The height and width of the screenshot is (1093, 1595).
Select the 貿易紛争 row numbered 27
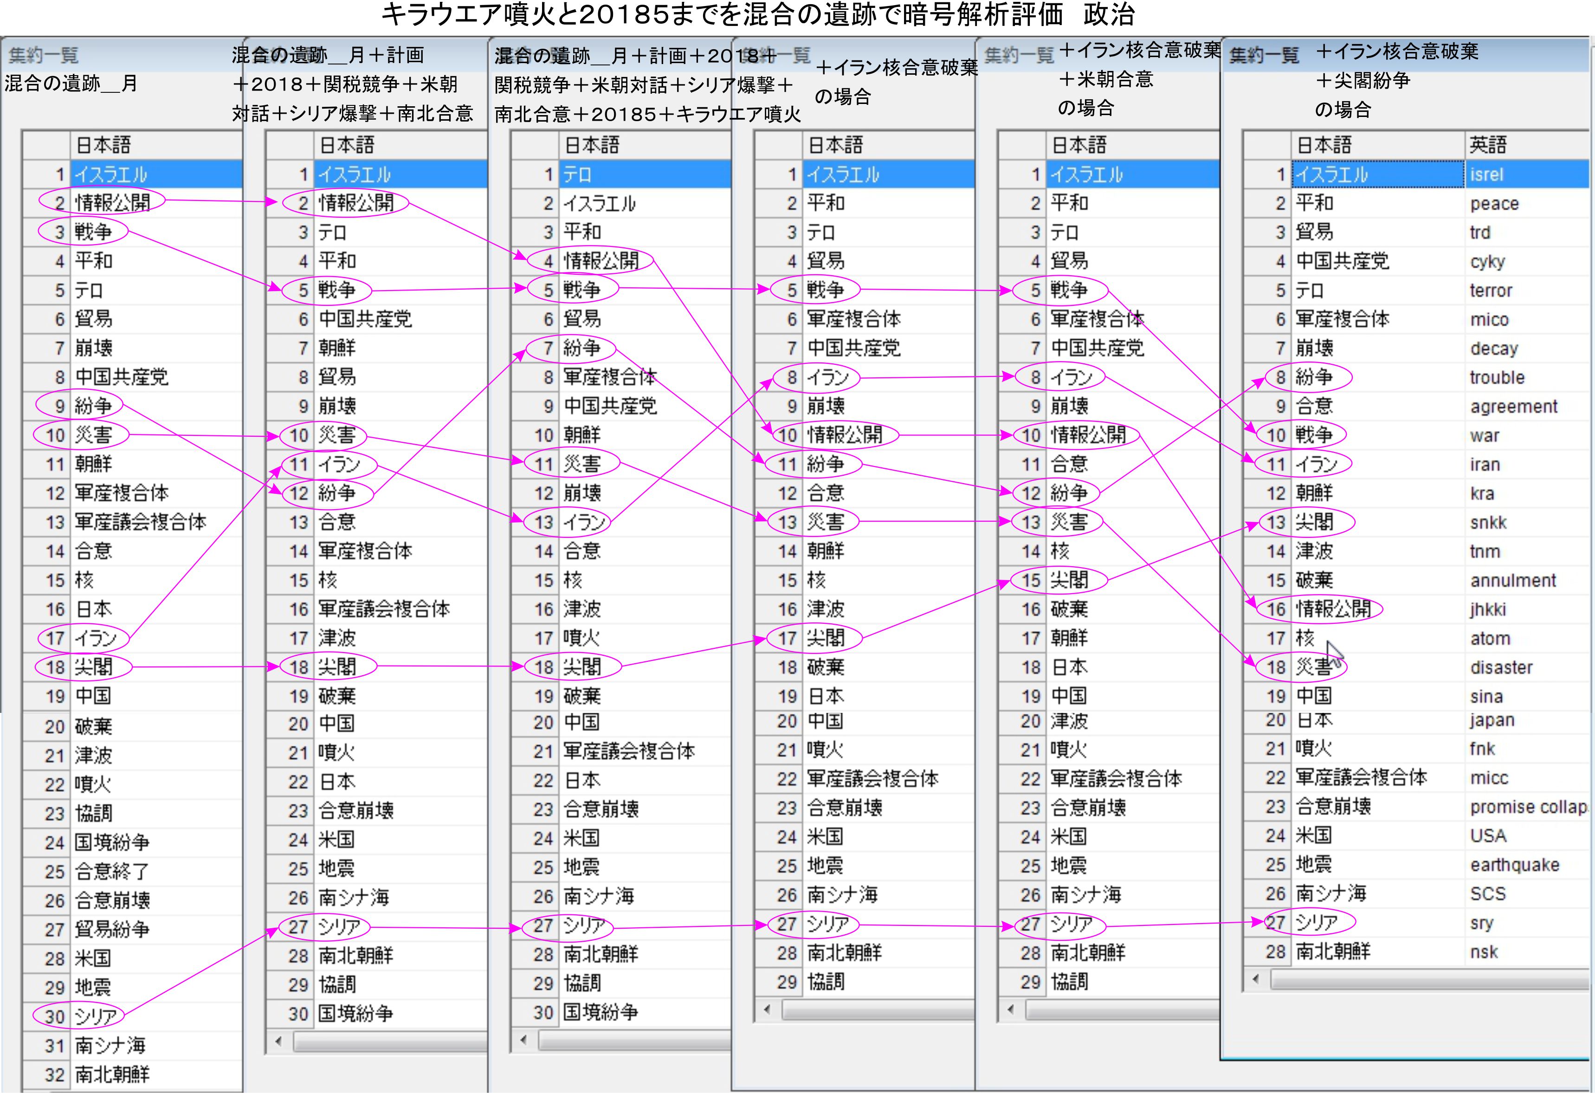[x=111, y=929]
